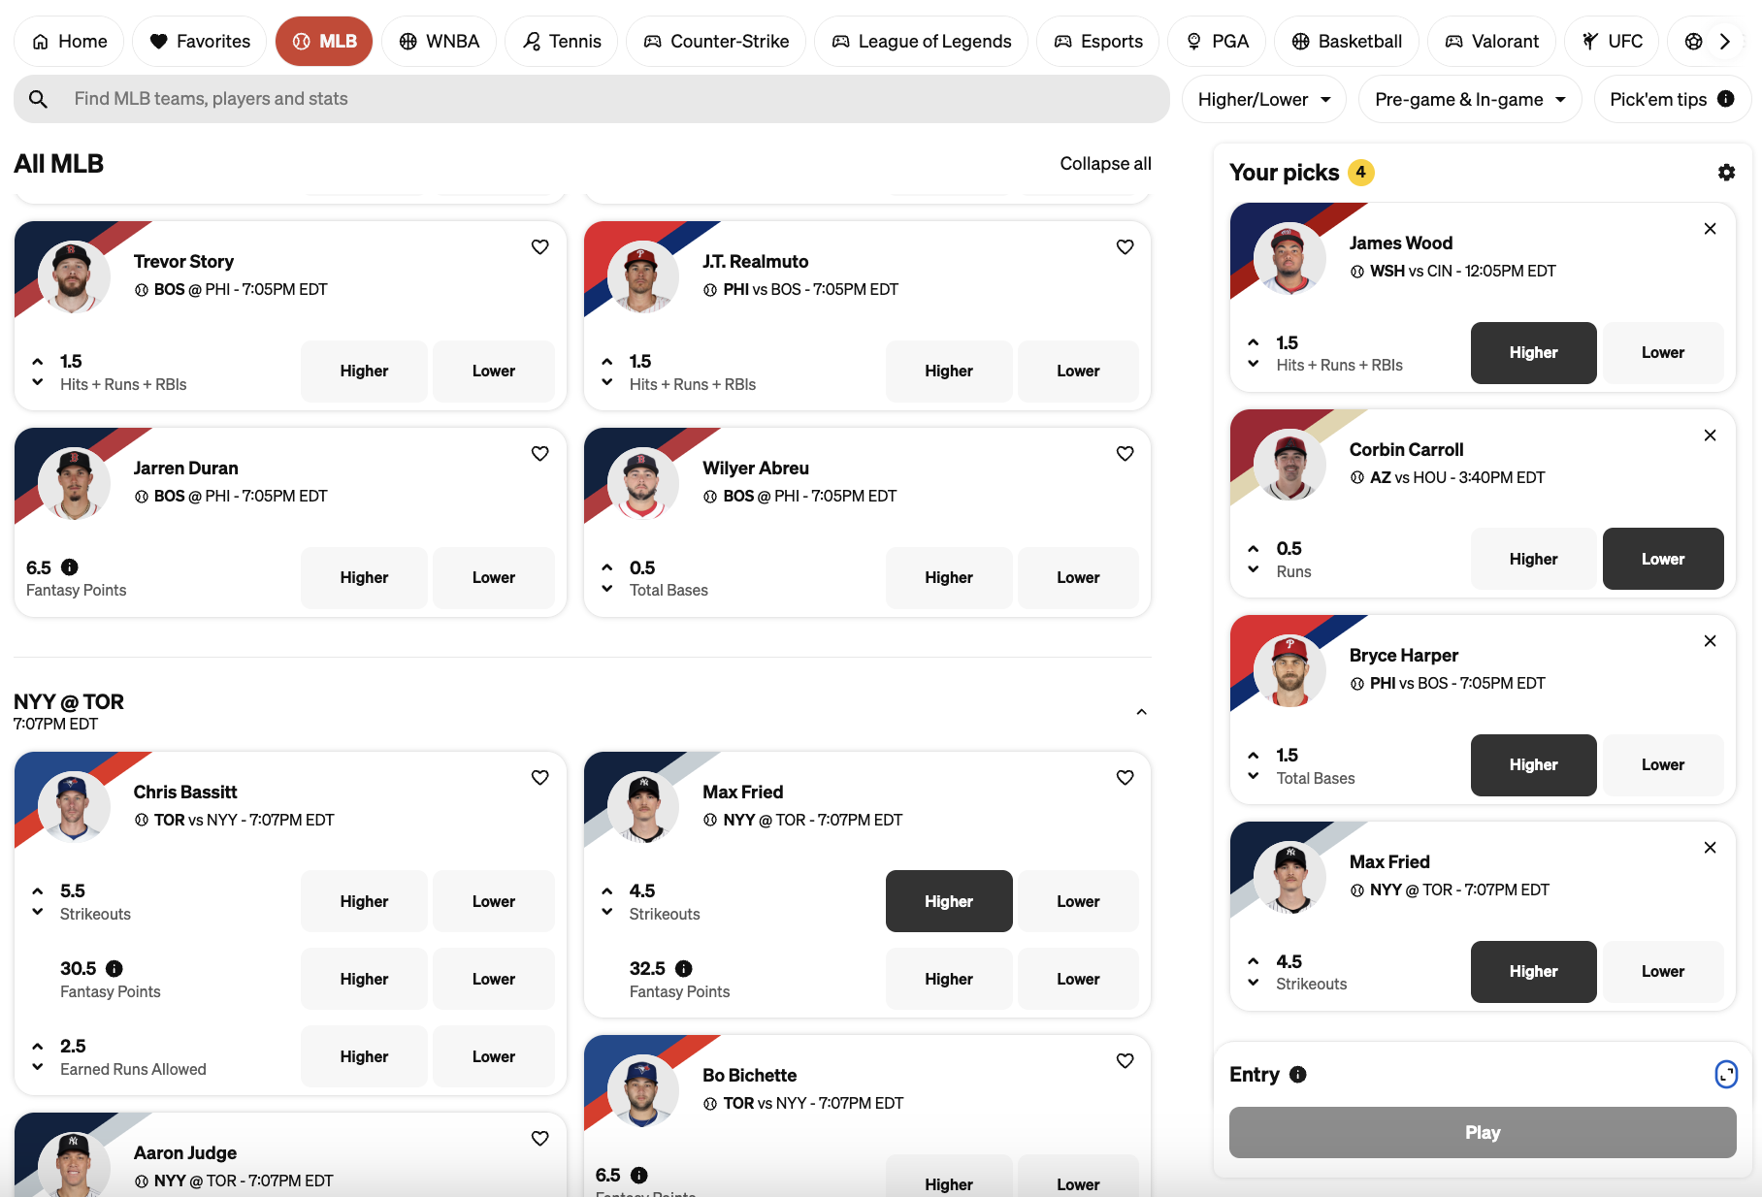Increase Chris Bassitt Earned Runs Allowed line
Image resolution: width=1762 pixels, height=1197 pixels.
38,1046
